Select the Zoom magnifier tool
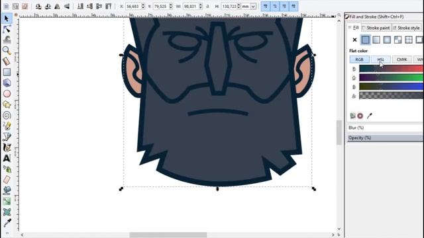Screen dimensions: 424x238 click(7, 50)
